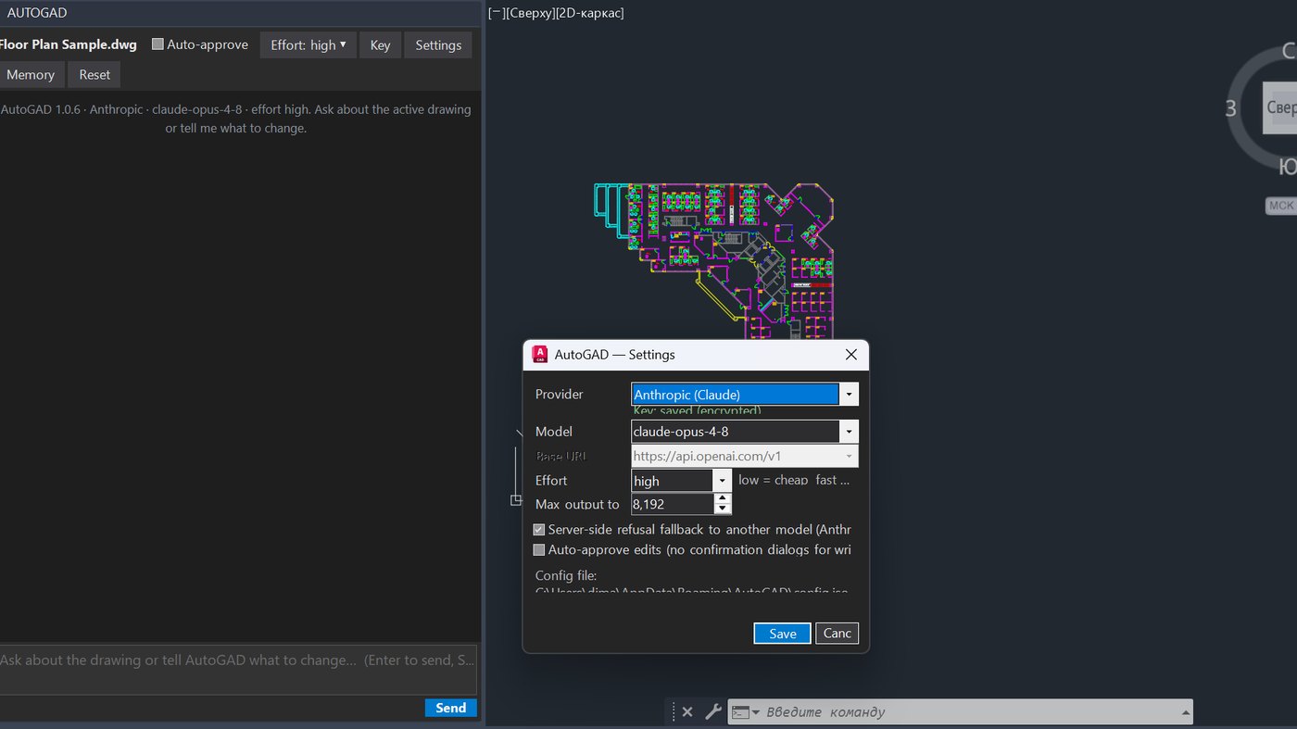
Task: Open Effort: high dropdown in panel toolbar
Action: coord(309,44)
